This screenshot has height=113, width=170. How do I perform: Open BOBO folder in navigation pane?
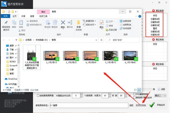11,62
